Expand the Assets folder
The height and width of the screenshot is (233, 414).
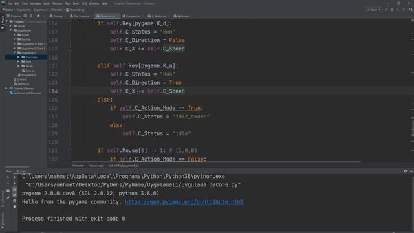[14, 35]
